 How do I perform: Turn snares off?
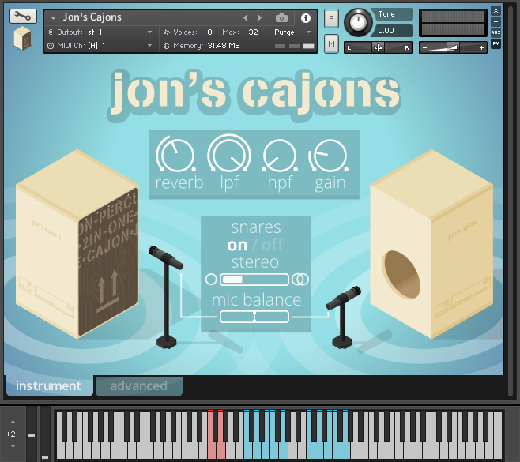pos(273,246)
